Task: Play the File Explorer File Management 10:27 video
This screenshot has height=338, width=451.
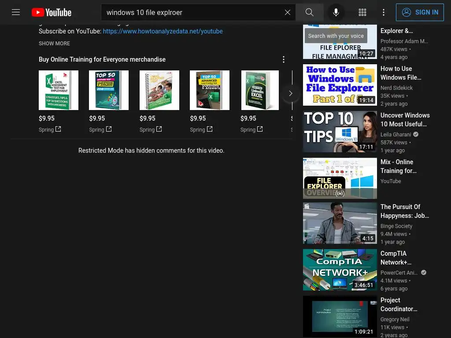Action: tap(340, 42)
